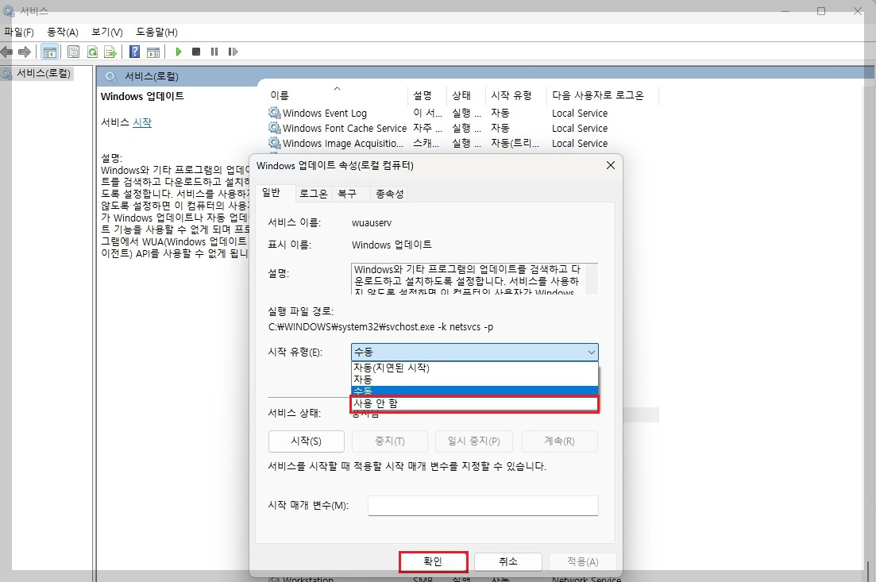Click 서비스 시작 link in left description pane

[142, 122]
